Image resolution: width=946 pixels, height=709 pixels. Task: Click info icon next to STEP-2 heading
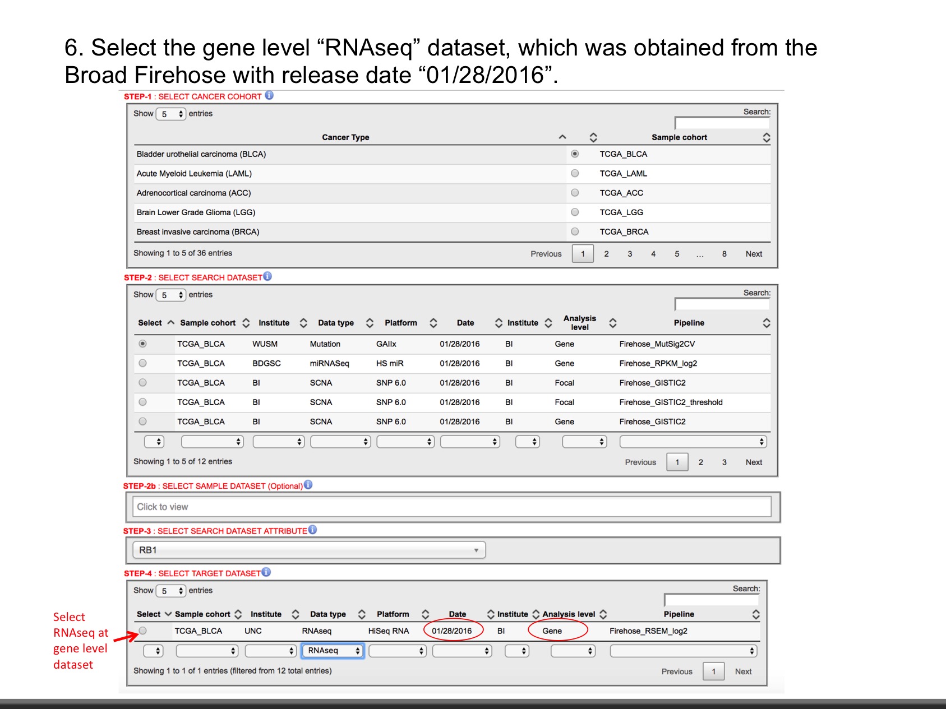click(x=267, y=276)
